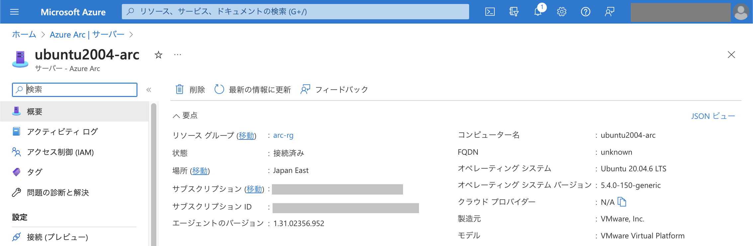
Task: Click 移動 next to サブスクリプション
Action: tap(254, 189)
